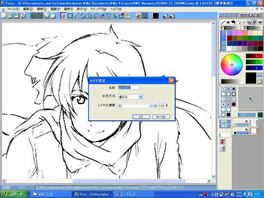The width and height of the screenshot is (264, 198).
Task: Open the ファイル menu
Action: point(13,9)
